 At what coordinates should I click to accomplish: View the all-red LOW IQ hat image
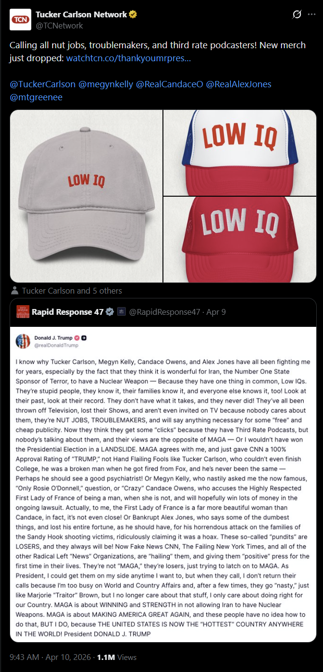pyautogui.click(x=240, y=240)
